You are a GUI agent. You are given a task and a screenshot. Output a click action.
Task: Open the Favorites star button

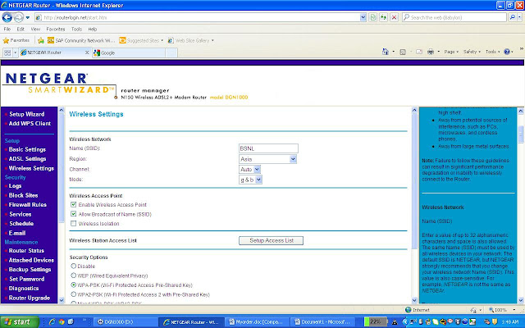pos(16,40)
